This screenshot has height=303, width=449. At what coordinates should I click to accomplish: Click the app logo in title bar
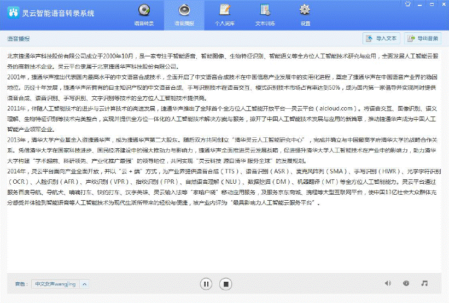11,12
